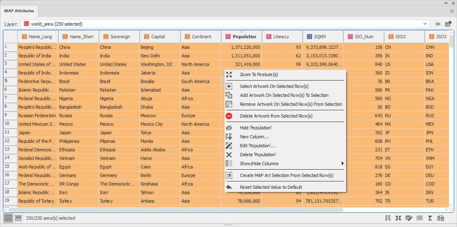Choose Select Artwork On Selected Row(s)
Image resolution: width=457 pixels, height=227 pixels.
coord(286,86)
